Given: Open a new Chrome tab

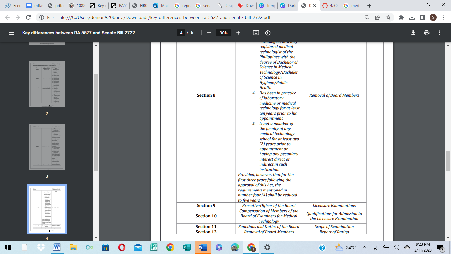Looking at the screenshot, I should click(369, 6).
